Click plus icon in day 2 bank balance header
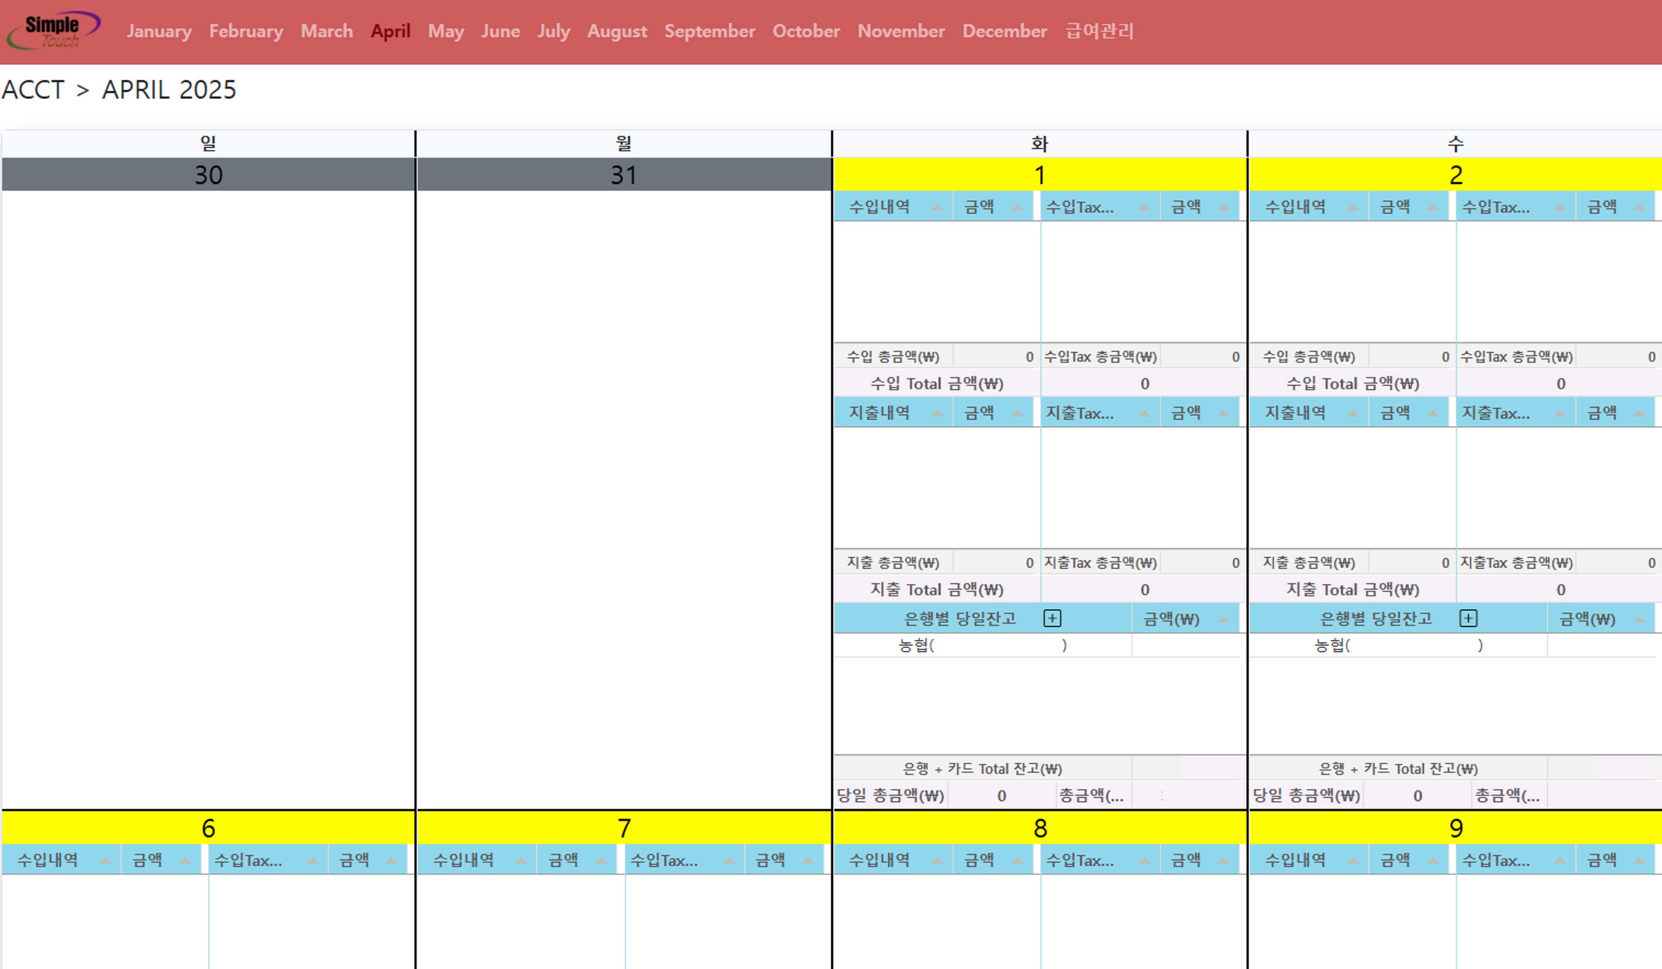The width and height of the screenshot is (1662, 969). (1467, 618)
